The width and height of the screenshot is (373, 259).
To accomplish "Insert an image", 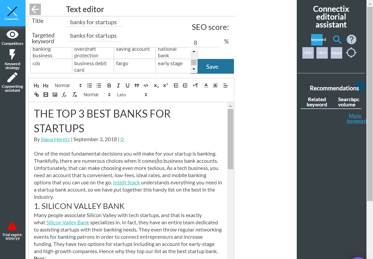I will pyautogui.click(x=55, y=95).
